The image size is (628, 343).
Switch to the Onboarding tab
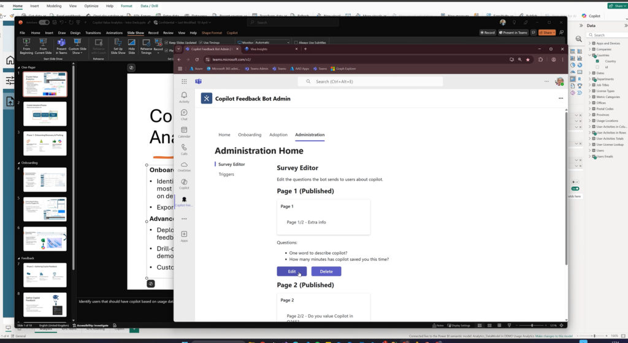tap(250, 135)
